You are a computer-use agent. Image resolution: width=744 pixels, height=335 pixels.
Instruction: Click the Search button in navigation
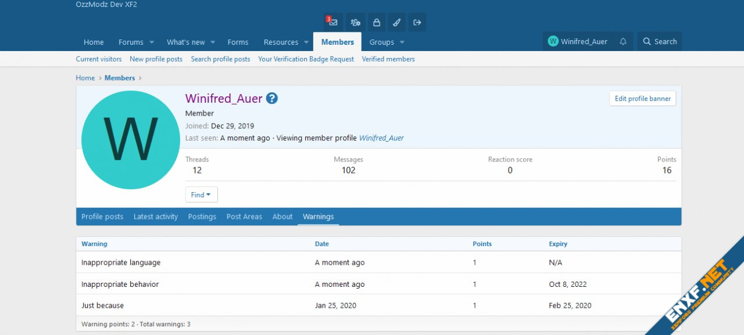660,42
